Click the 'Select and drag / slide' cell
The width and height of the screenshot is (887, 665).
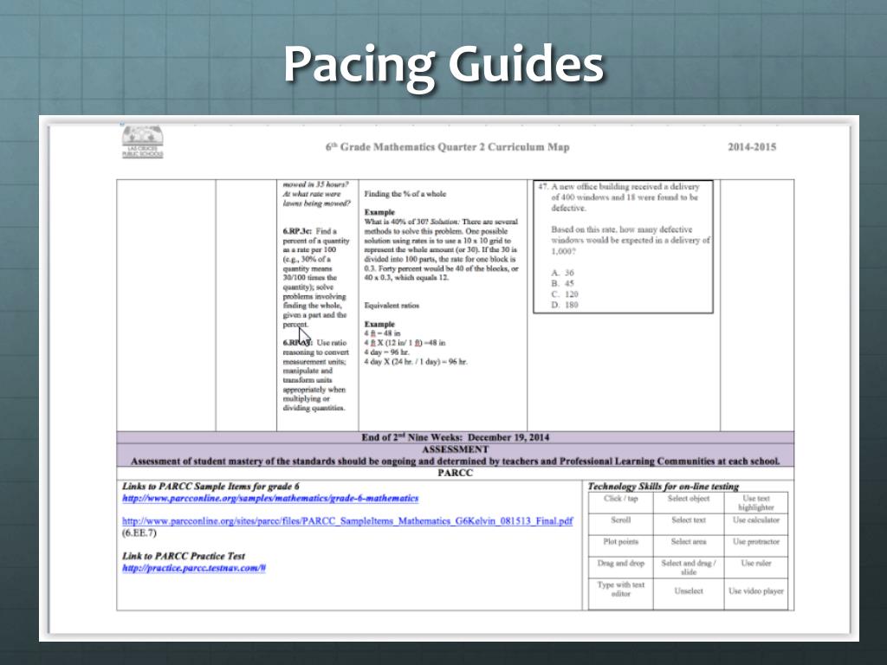click(x=689, y=567)
